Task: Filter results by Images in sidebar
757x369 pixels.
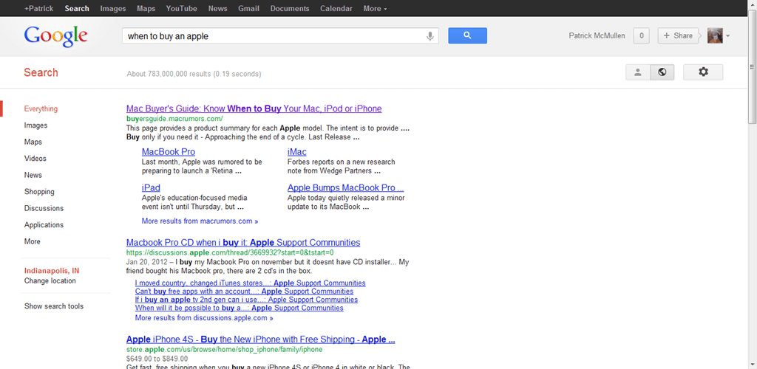Action: pos(35,125)
